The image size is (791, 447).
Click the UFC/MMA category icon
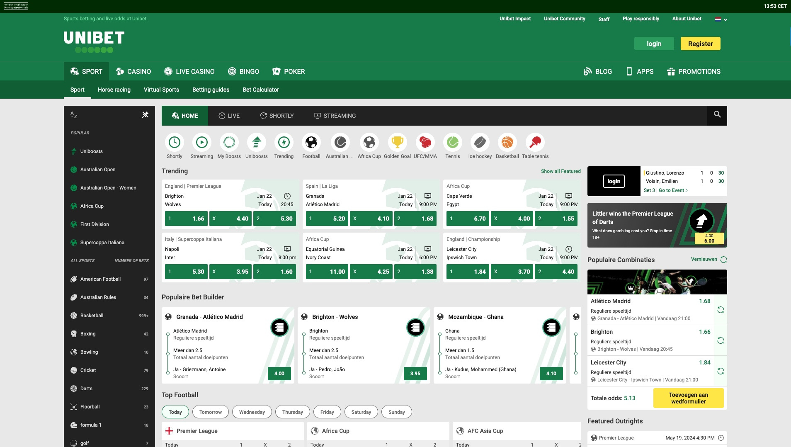click(424, 143)
